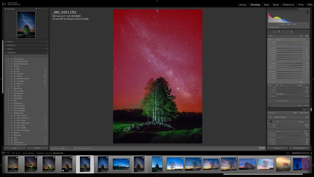Expand the History panel

click(5, 49)
